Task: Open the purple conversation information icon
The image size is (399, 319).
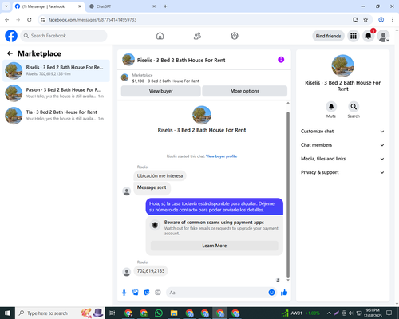Action: pyautogui.click(x=281, y=60)
